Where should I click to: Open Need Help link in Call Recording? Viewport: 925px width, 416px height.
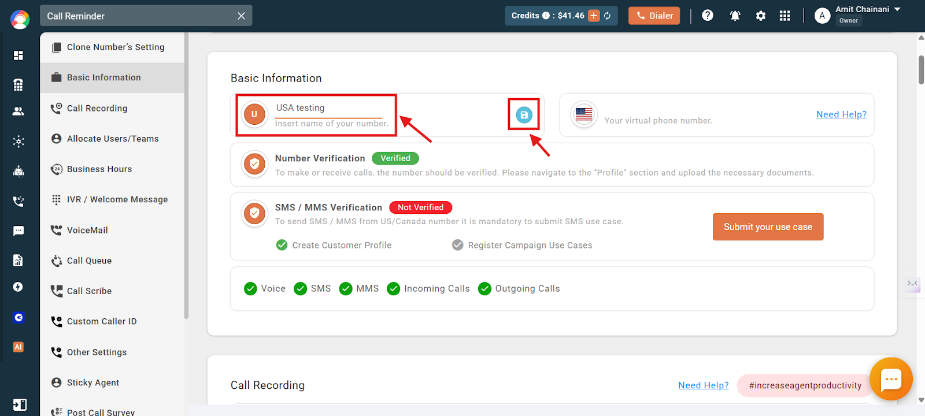tap(703, 385)
